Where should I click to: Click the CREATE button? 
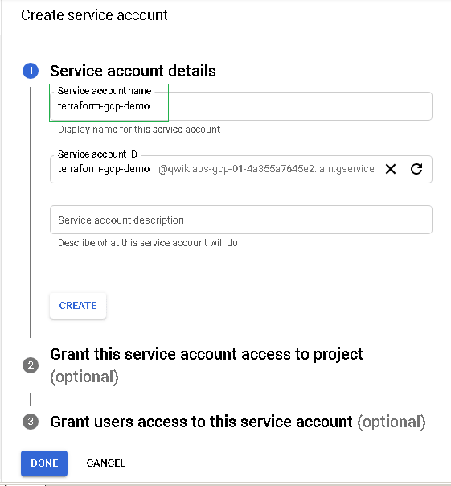click(78, 306)
